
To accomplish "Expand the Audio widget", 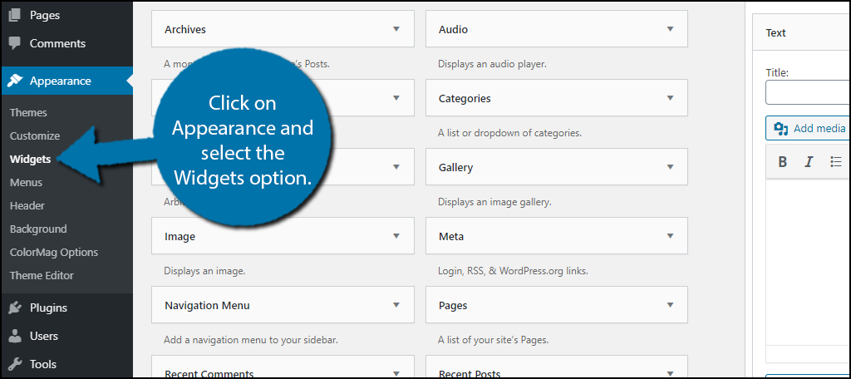I will coord(671,29).
